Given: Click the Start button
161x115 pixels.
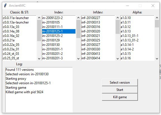Looking at the screenshot, I should click(x=120, y=90).
